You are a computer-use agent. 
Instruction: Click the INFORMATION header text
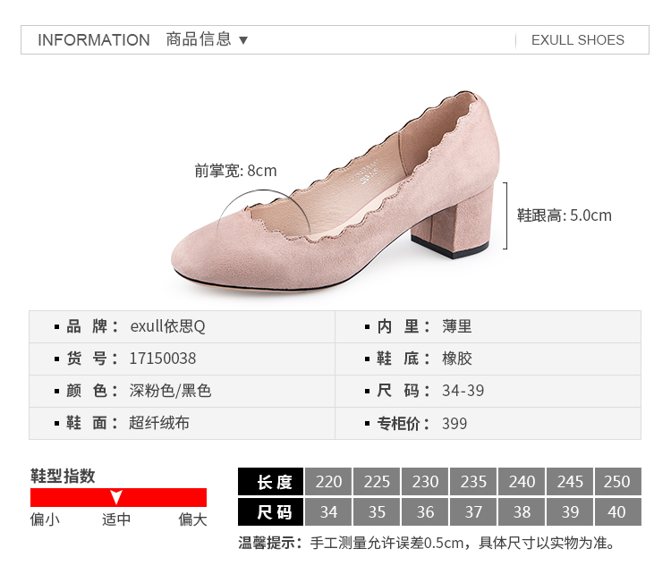94,40
